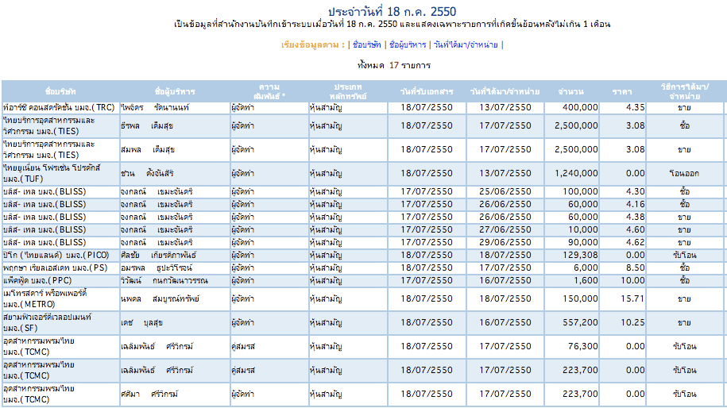Screen dimensions: 727x408
Task: Click executive name 'นพดล สมบูรณ์ทรัพย์'
Action: pyautogui.click(x=160, y=298)
